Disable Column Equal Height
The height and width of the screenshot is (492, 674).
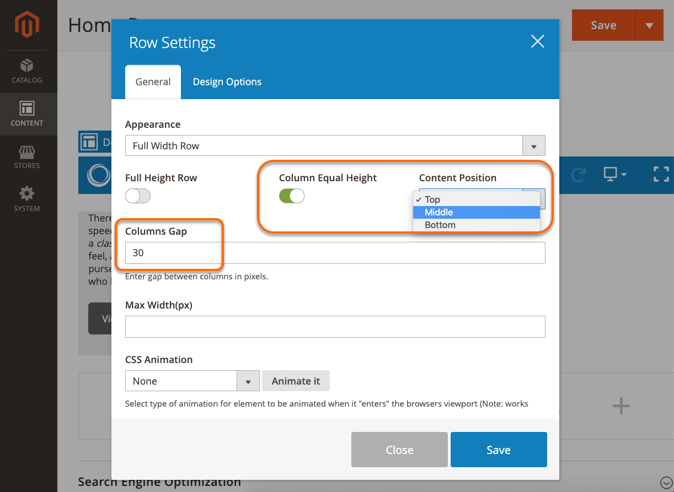(x=291, y=196)
